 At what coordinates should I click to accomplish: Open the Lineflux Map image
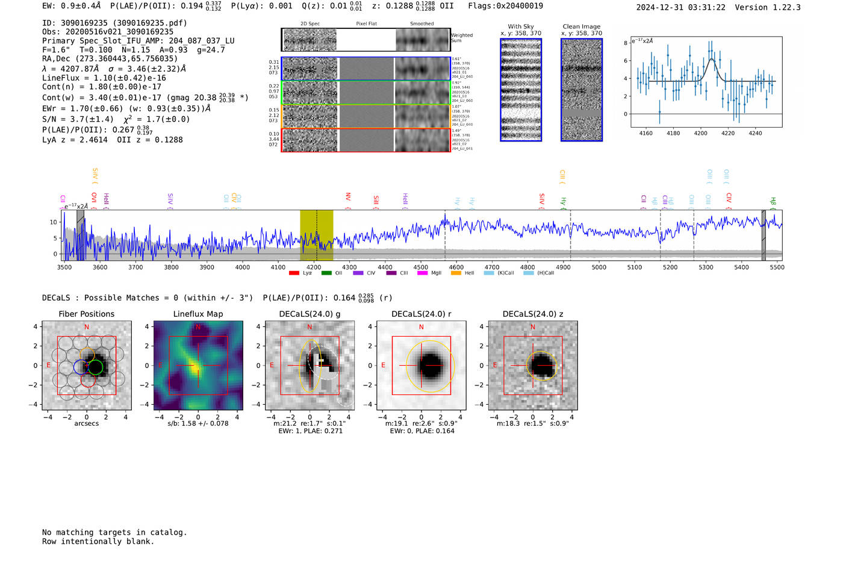coord(198,366)
